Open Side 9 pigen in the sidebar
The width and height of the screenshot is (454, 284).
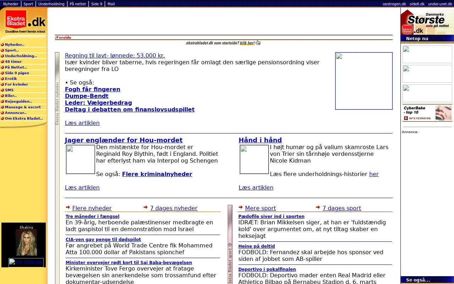pos(17,73)
